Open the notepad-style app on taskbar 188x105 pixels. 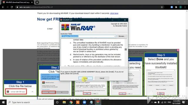click(x=91, y=102)
